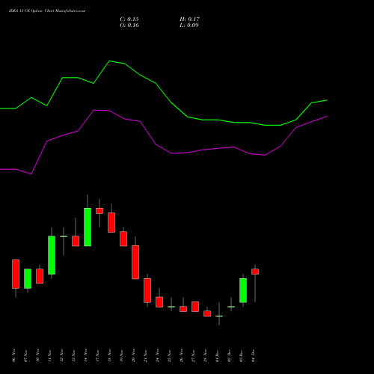Viewport: 374px width, 374px height.
Task: Click the '06 Nov' date axis label
Action: (13, 355)
